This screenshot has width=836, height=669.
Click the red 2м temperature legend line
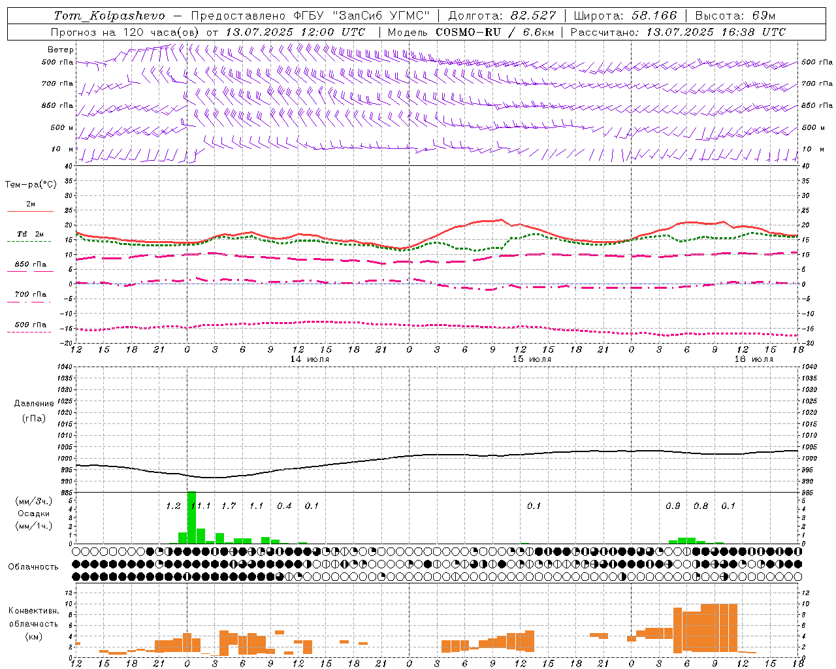click(30, 211)
